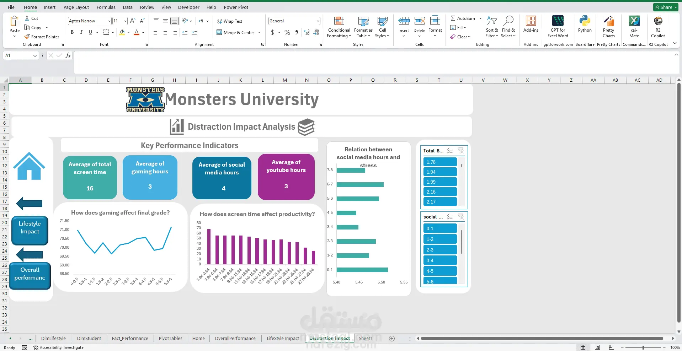Click the Format Painter brush icon

click(27, 37)
